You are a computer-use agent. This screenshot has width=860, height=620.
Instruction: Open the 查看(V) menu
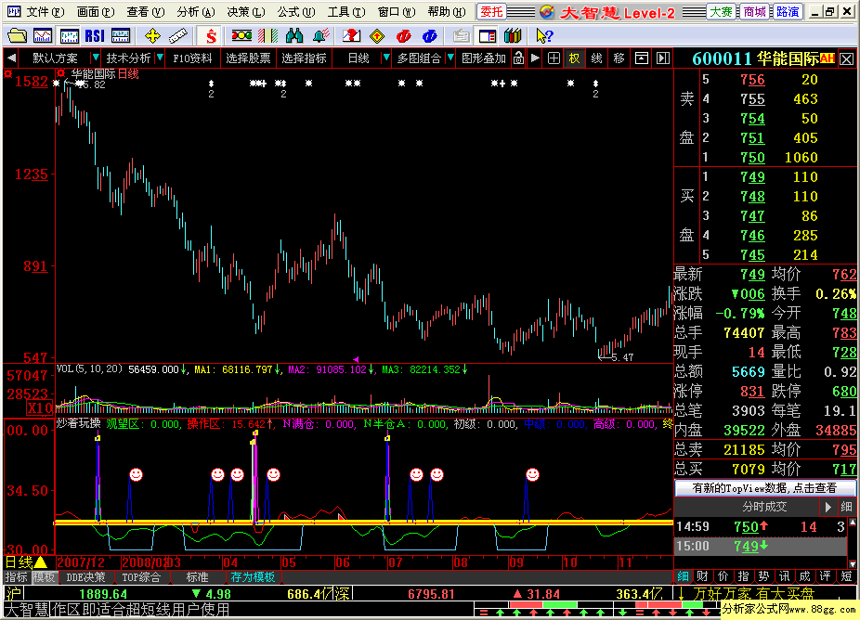click(145, 11)
